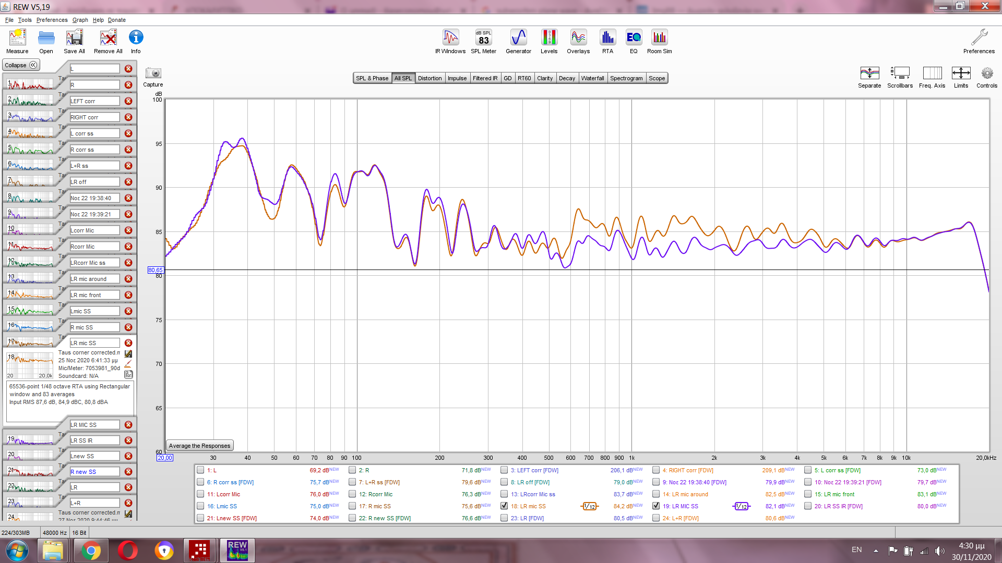1002x563 pixels.
Task: Click the Open file icon
Action: 46,41
